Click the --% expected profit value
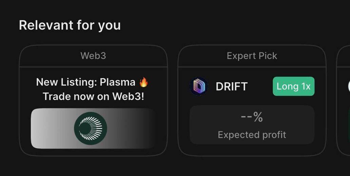The width and height of the screenshot is (350, 176). coord(252,117)
